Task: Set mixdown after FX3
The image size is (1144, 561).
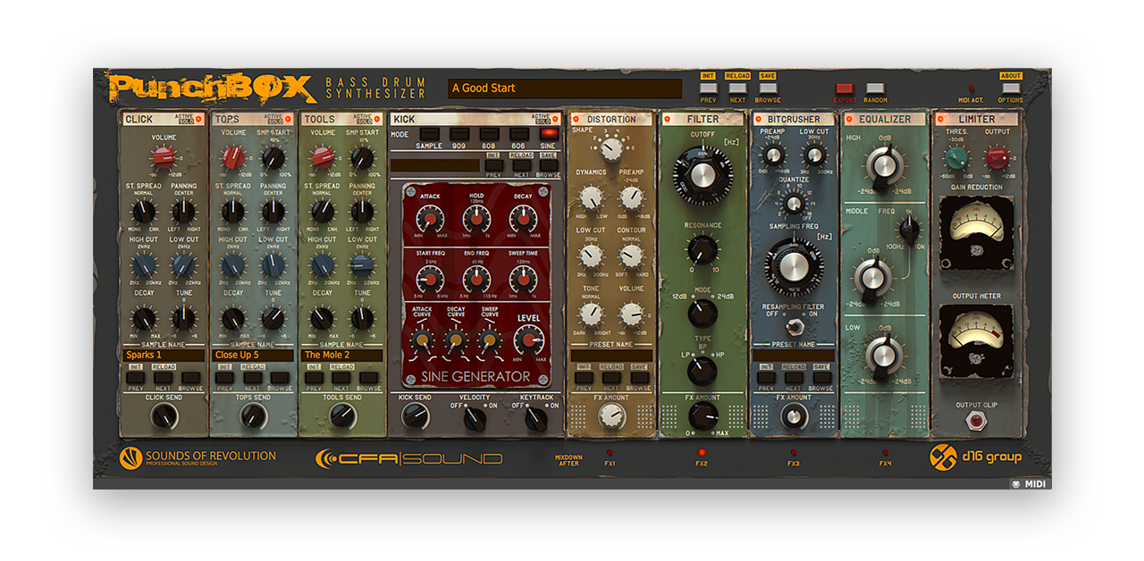Action: pyautogui.click(x=793, y=453)
